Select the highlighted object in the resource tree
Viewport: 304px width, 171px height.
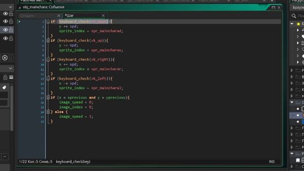pos(296,115)
